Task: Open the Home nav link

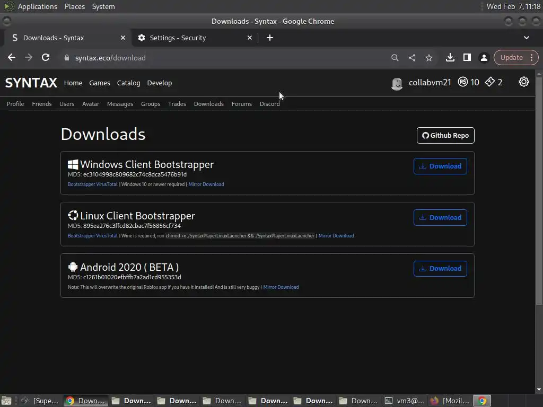Action: [73, 83]
